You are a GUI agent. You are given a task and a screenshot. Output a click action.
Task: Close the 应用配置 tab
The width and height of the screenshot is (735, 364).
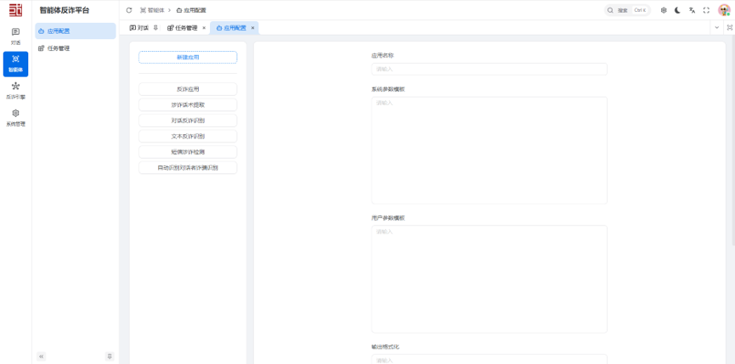pos(252,28)
